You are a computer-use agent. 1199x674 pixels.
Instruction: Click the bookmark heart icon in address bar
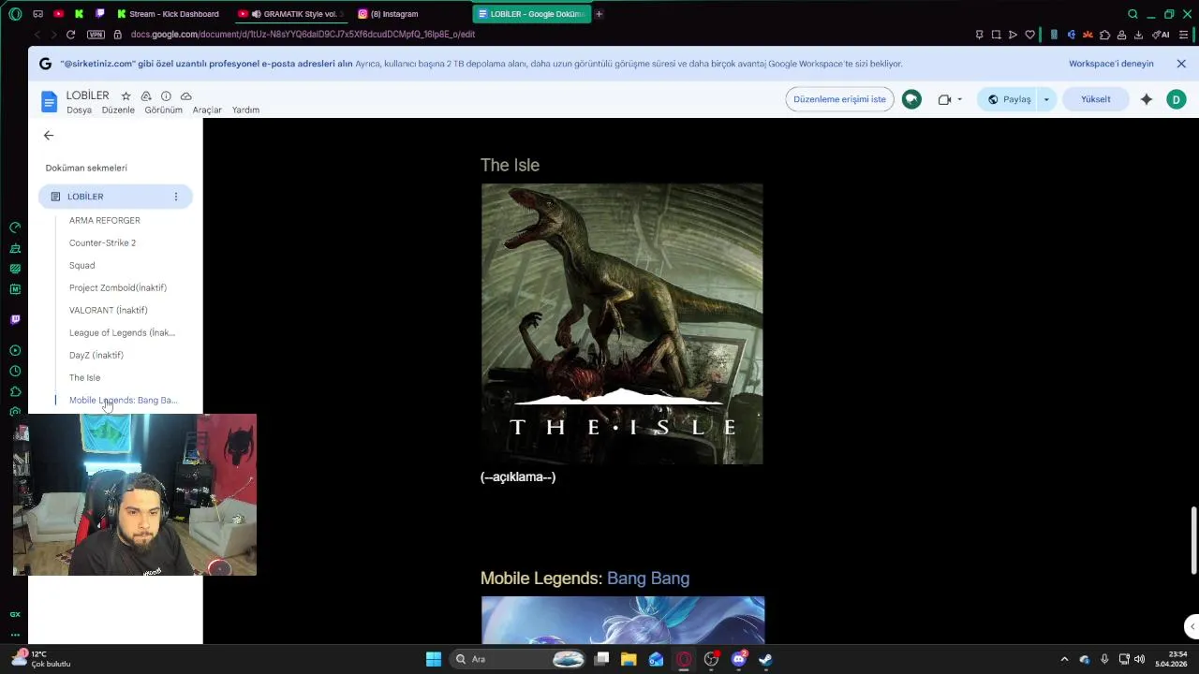[x=1029, y=35]
